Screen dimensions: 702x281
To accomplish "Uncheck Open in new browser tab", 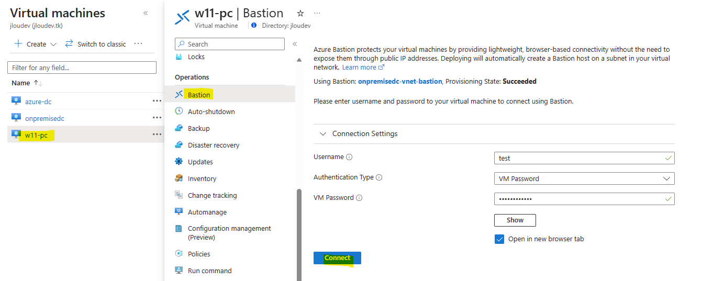I will click(x=499, y=239).
